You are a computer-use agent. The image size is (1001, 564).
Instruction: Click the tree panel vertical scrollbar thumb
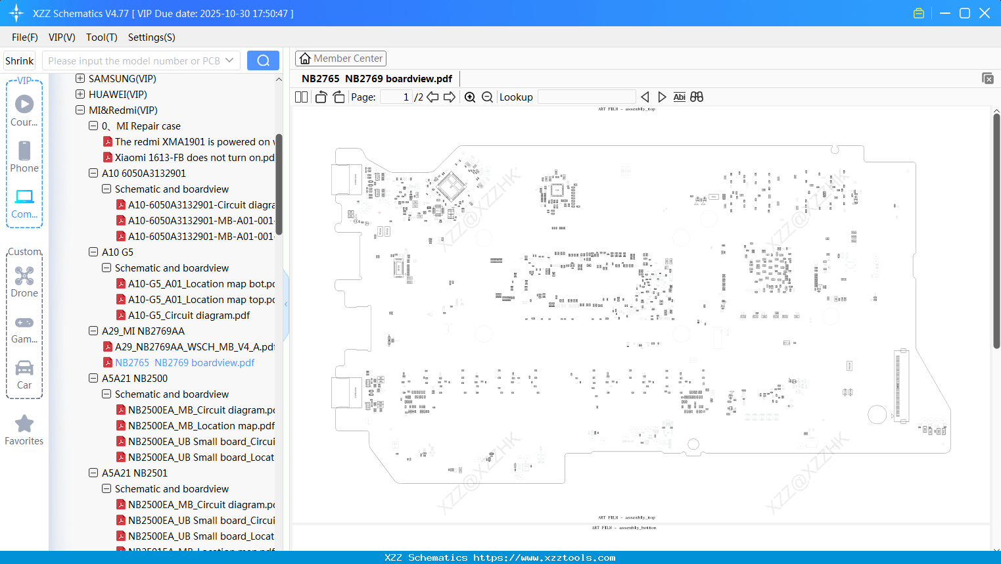(x=279, y=184)
